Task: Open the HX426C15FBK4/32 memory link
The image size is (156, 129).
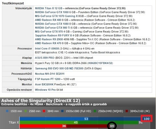Action: click(x=100, y=63)
